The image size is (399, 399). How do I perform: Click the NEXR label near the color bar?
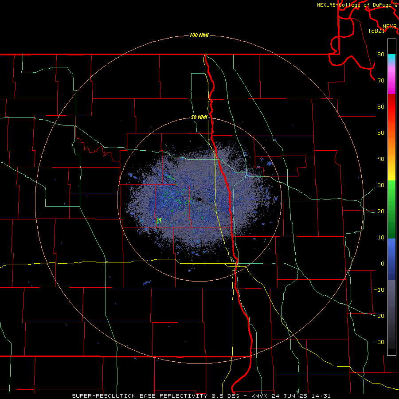390,27
